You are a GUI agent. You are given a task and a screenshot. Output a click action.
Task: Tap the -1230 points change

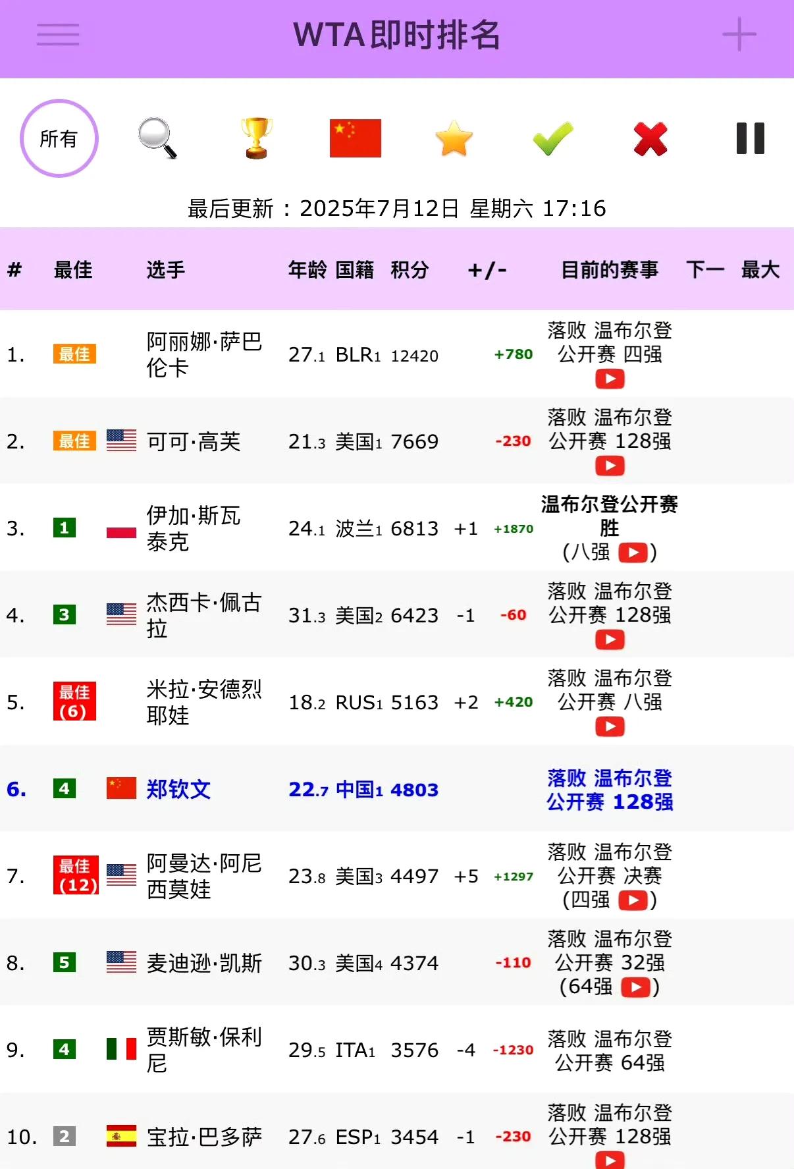pyautogui.click(x=514, y=1050)
